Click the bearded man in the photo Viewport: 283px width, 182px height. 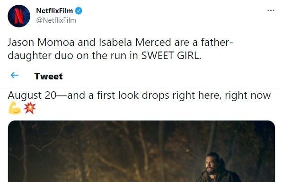218,167
